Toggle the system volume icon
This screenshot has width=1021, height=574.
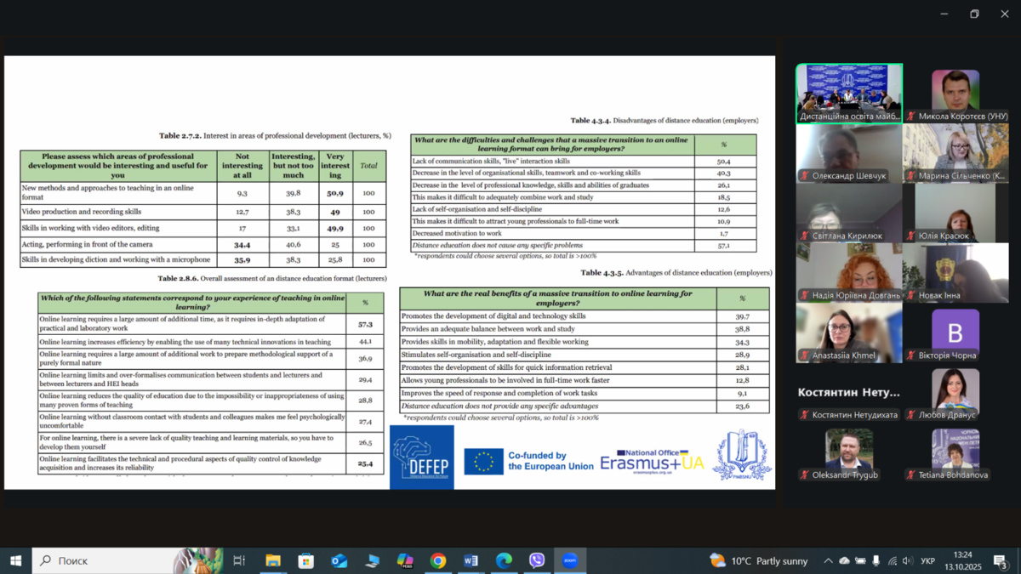click(907, 561)
